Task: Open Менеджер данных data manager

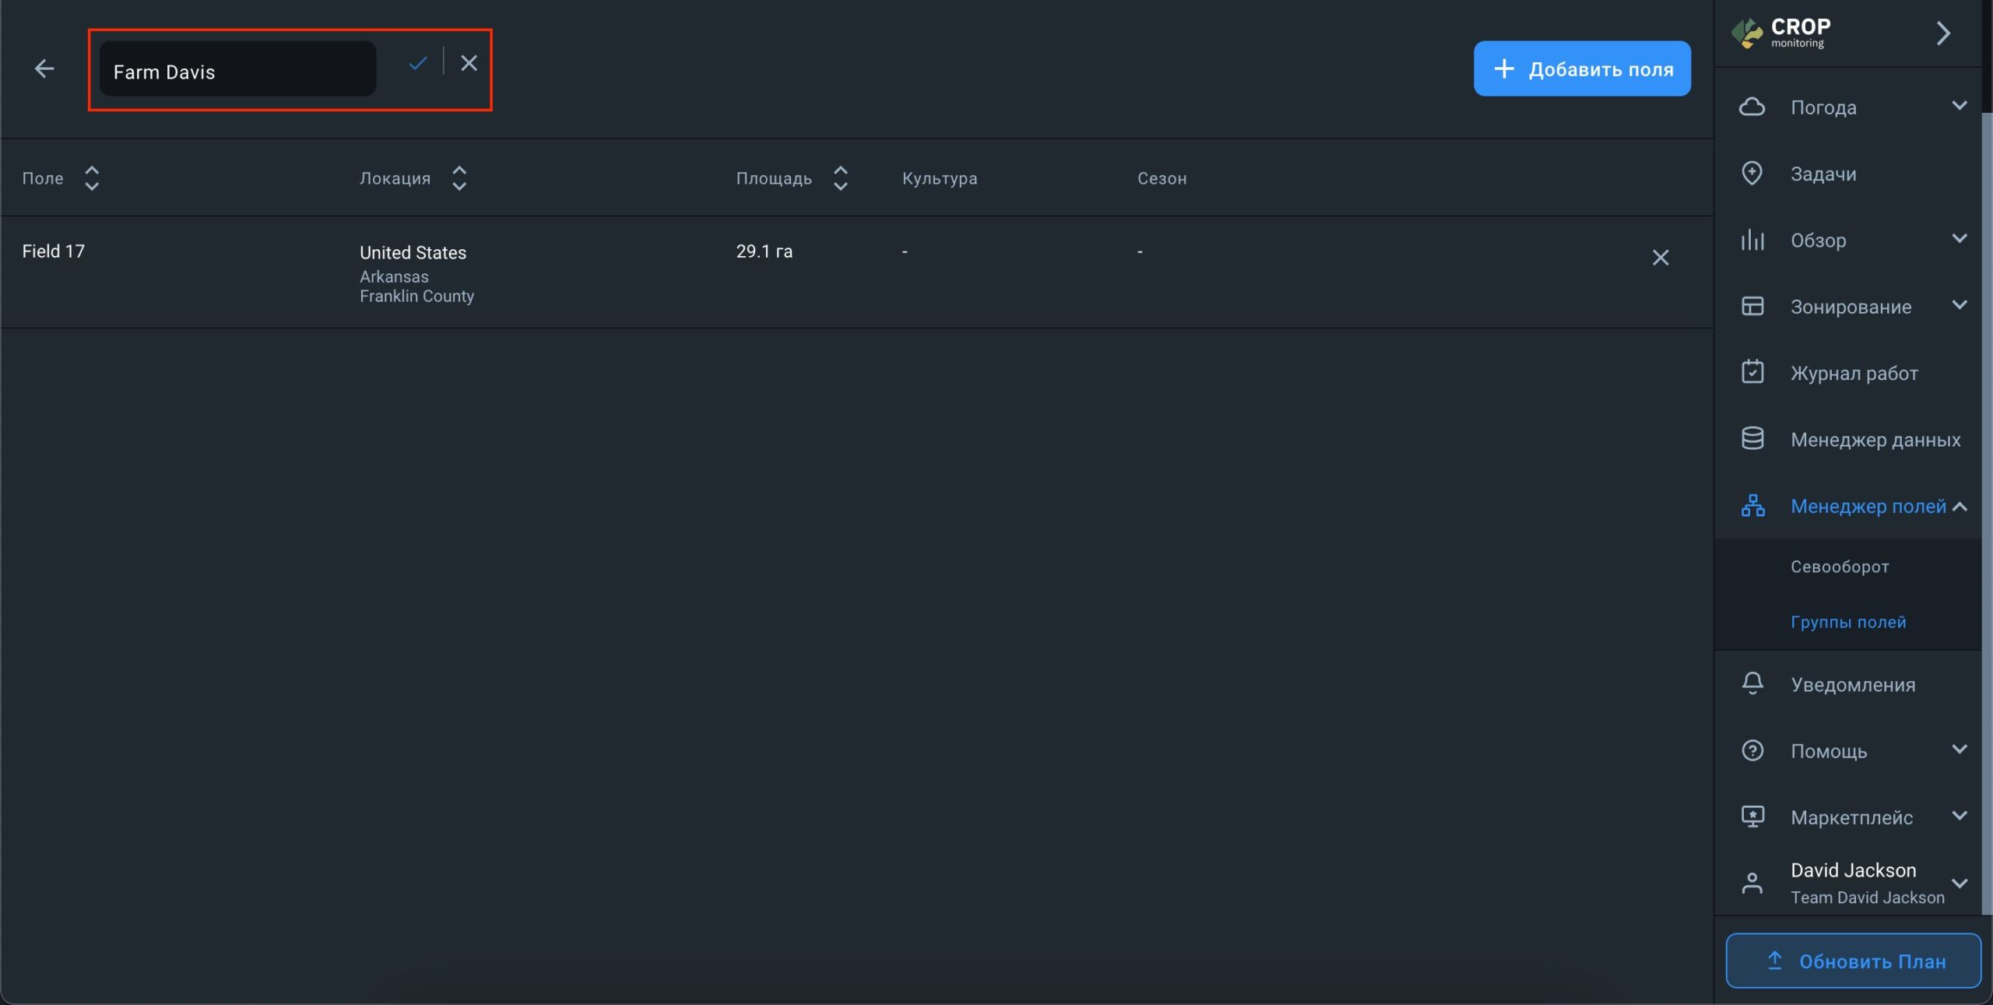Action: pyautogui.click(x=1874, y=440)
